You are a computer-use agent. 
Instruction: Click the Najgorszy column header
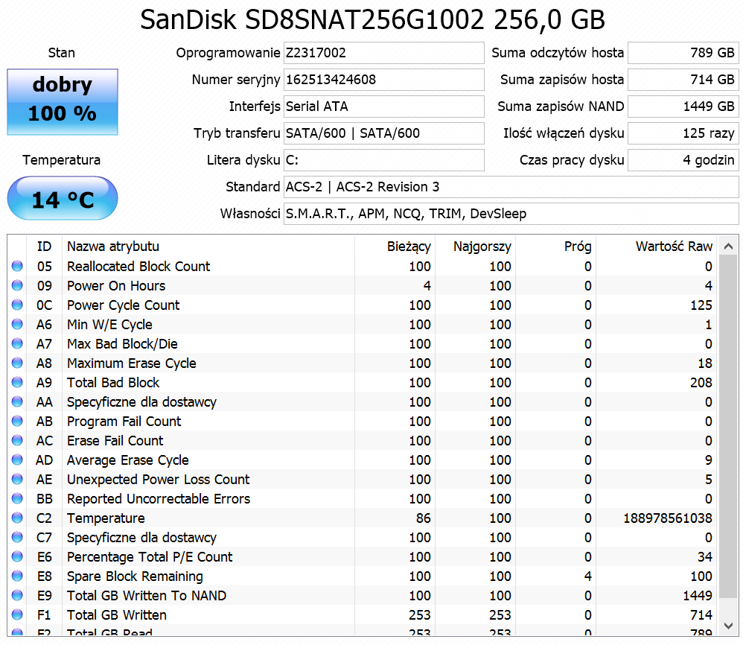475,247
